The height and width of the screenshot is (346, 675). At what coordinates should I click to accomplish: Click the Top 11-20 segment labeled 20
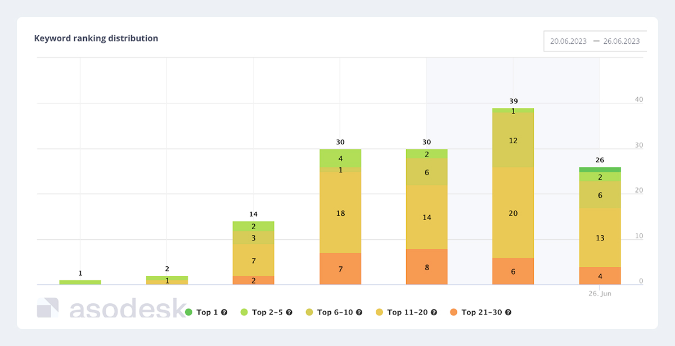(x=513, y=213)
